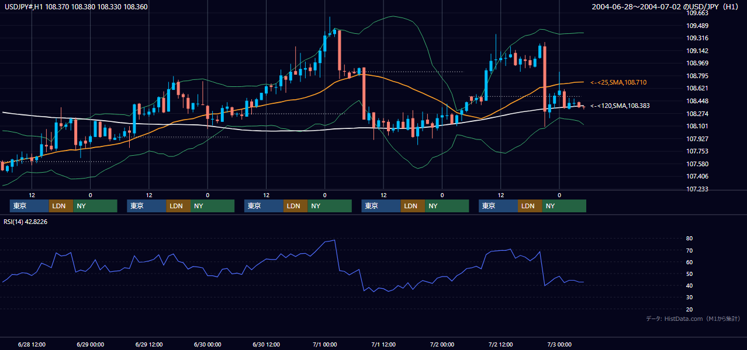Select the 7/1 00:00 time label
The height and width of the screenshot is (350, 747).
325,344
